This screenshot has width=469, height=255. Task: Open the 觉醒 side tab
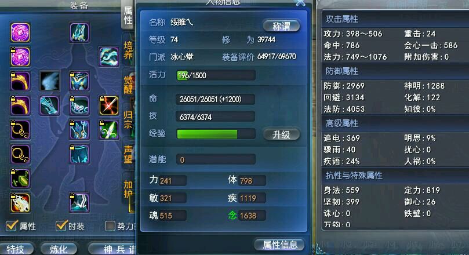click(128, 85)
